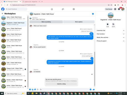Open Kyleia 2 Beds 1 Bath House chat
The image size is (127, 95).
click(x=13, y=58)
